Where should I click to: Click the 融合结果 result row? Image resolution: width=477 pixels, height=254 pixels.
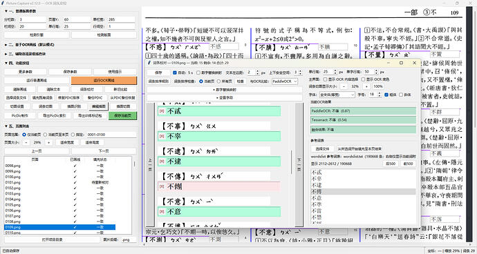[x=363, y=130]
